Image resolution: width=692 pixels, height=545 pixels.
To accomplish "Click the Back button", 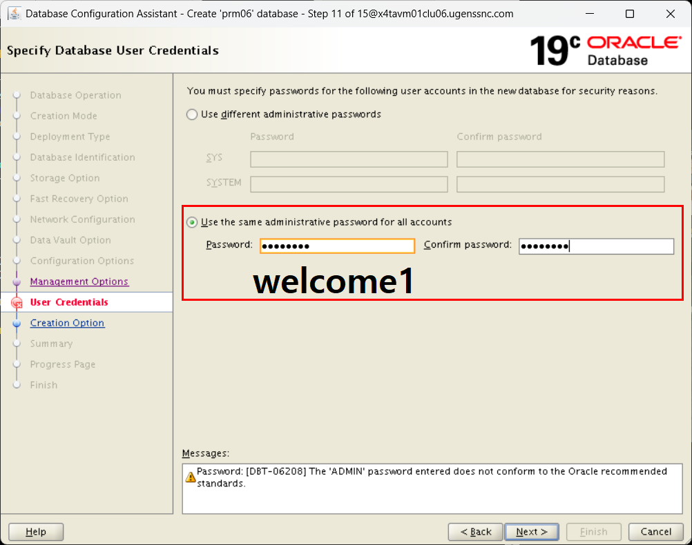I will (x=476, y=532).
